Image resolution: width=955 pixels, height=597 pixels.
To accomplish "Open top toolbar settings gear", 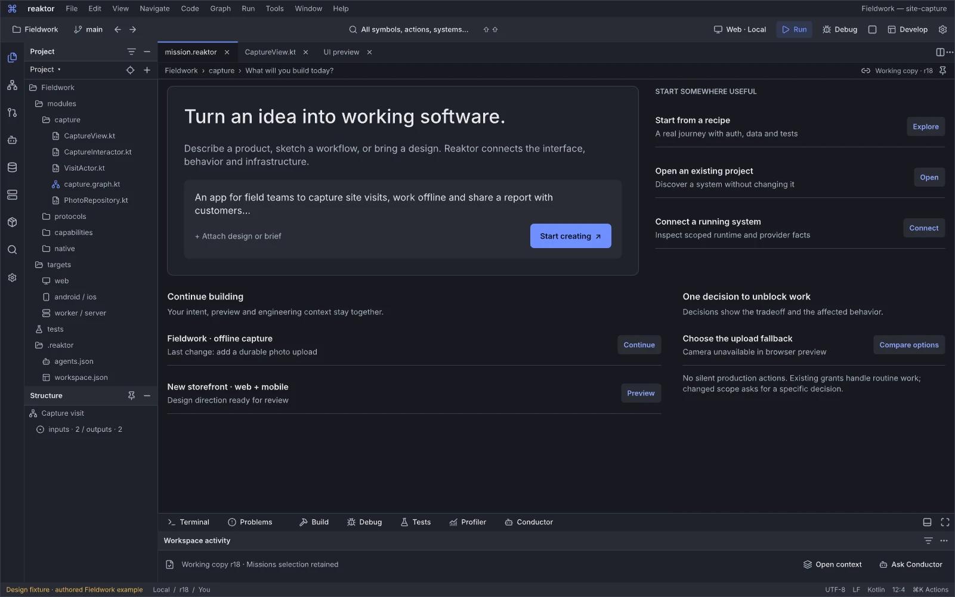I will coord(942,29).
